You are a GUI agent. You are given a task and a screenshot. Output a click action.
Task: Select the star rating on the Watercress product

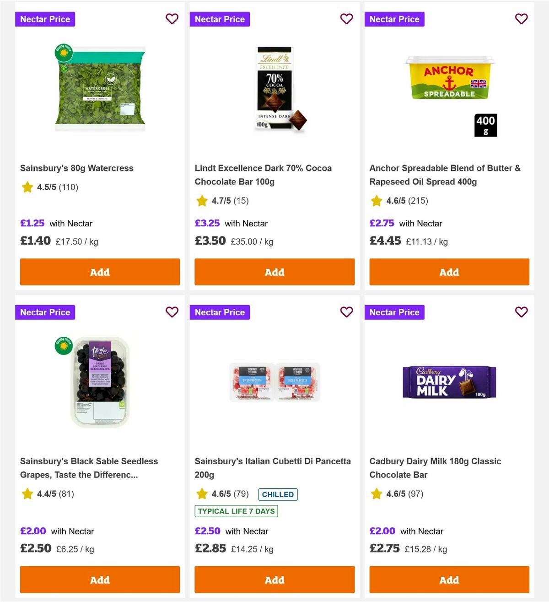click(x=27, y=187)
